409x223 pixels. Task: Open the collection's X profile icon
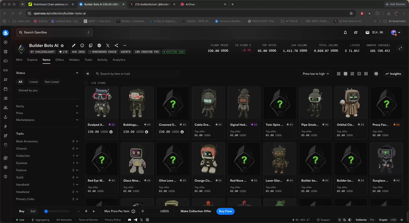pos(108,46)
